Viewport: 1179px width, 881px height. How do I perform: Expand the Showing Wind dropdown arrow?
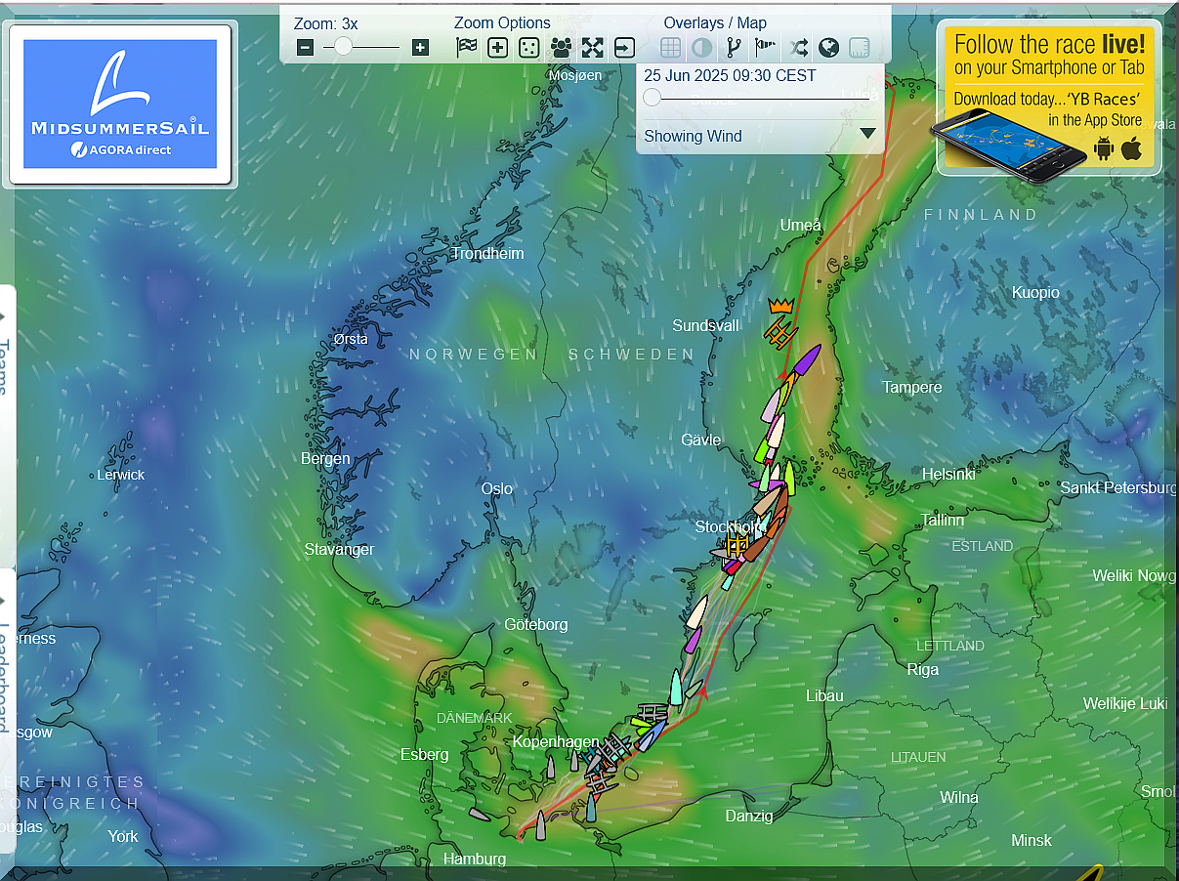click(x=867, y=135)
